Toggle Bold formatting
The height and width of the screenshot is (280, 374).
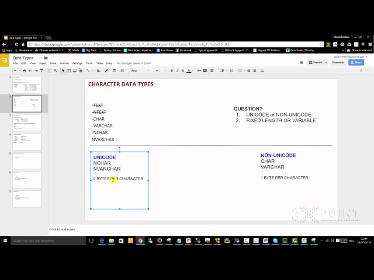171,71
